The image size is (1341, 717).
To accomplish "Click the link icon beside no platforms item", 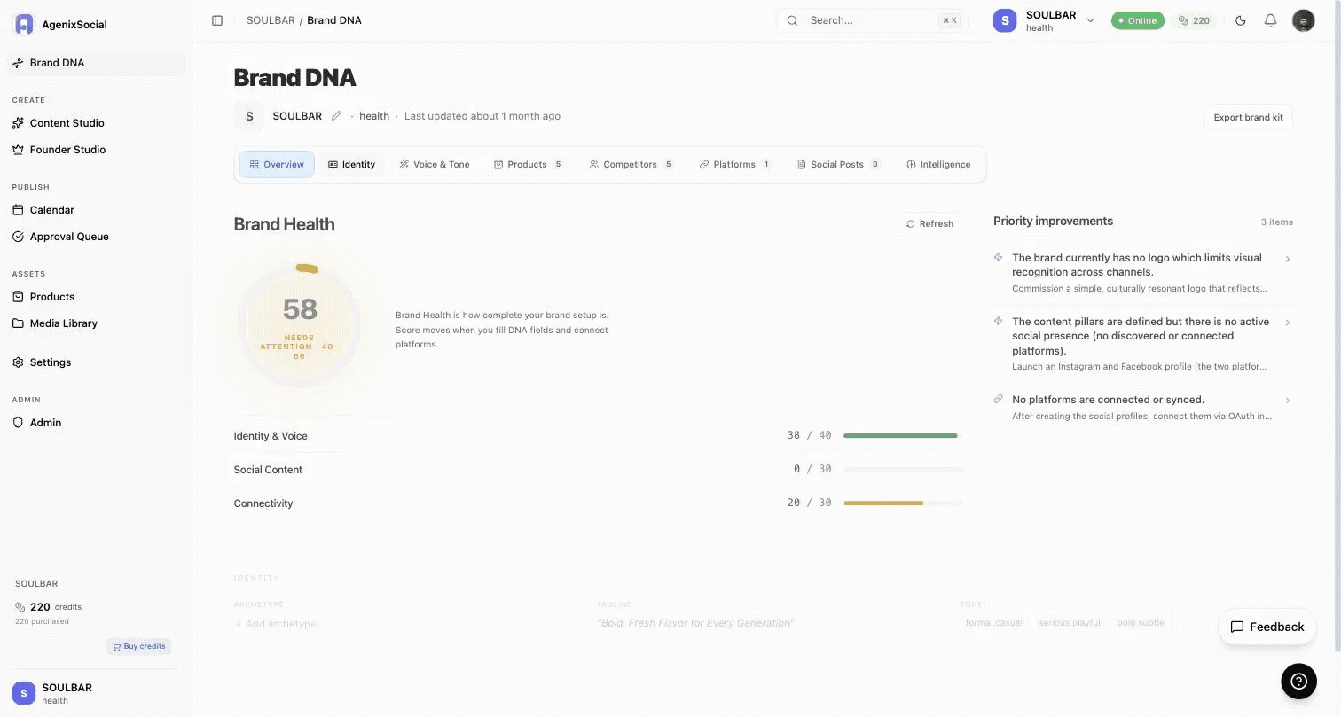I will click(x=999, y=400).
